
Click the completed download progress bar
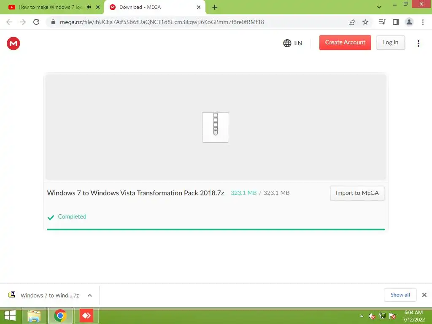[216, 229]
